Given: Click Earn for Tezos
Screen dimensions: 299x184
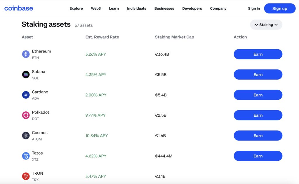Looking at the screenshot, I should coord(258,156).
